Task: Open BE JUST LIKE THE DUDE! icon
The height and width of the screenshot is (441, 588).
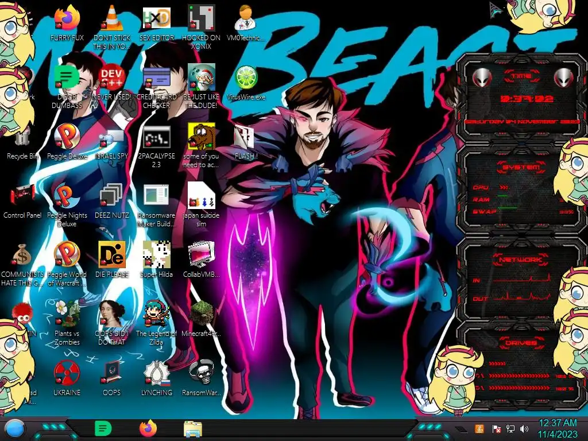Action: tap(202, 78)
